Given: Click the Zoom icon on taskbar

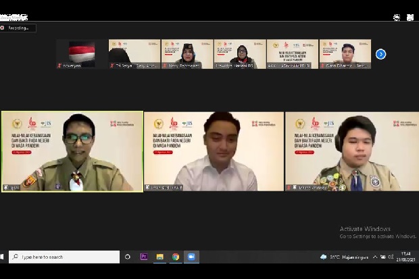Looking at the screenshot, I should (191, 257).
